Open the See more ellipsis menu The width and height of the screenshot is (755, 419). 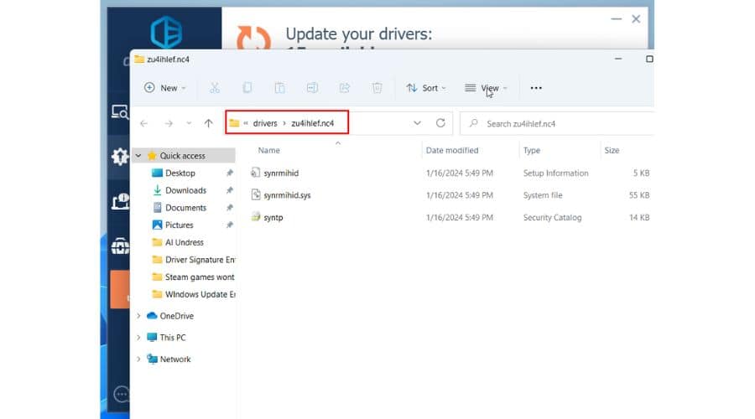536,88
